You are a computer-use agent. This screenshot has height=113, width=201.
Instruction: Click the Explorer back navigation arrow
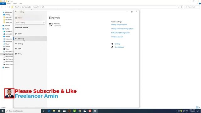point(2,7)
